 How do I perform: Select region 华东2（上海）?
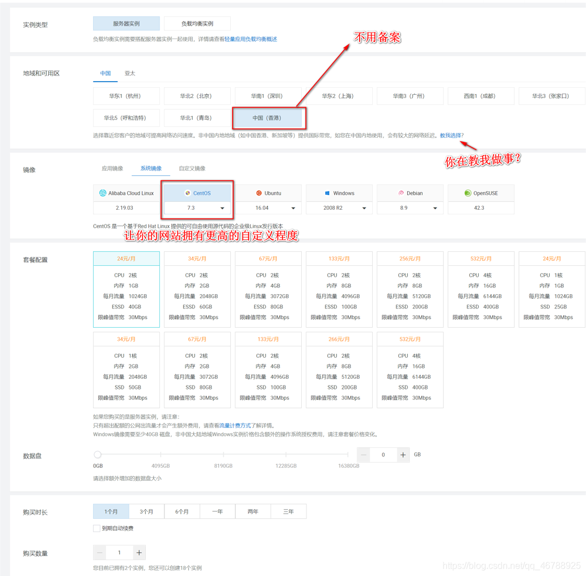tap(339, 96)
